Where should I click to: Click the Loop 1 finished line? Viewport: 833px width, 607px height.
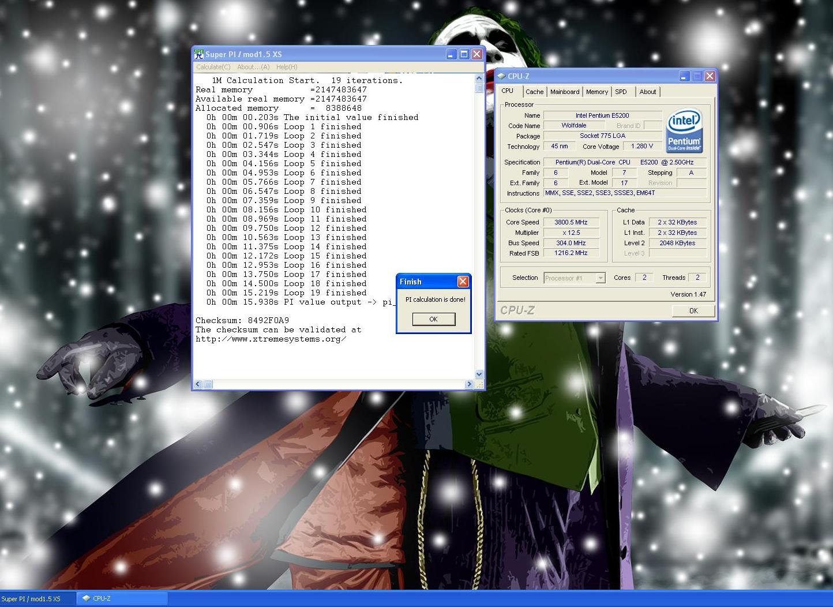pos(284,127)
